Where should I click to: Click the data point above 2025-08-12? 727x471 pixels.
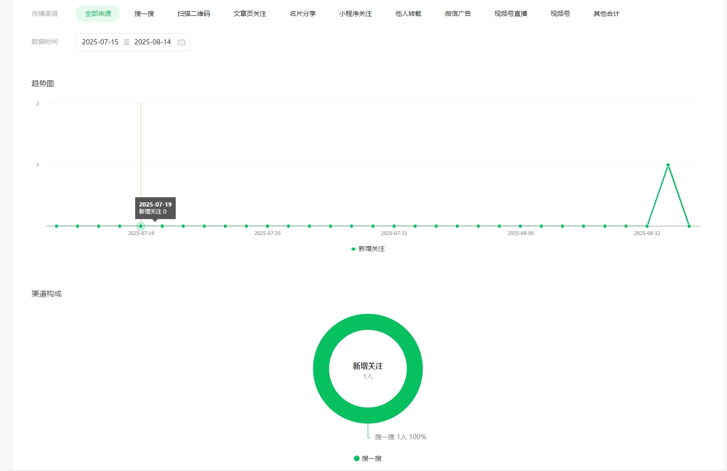click(647, 226)
